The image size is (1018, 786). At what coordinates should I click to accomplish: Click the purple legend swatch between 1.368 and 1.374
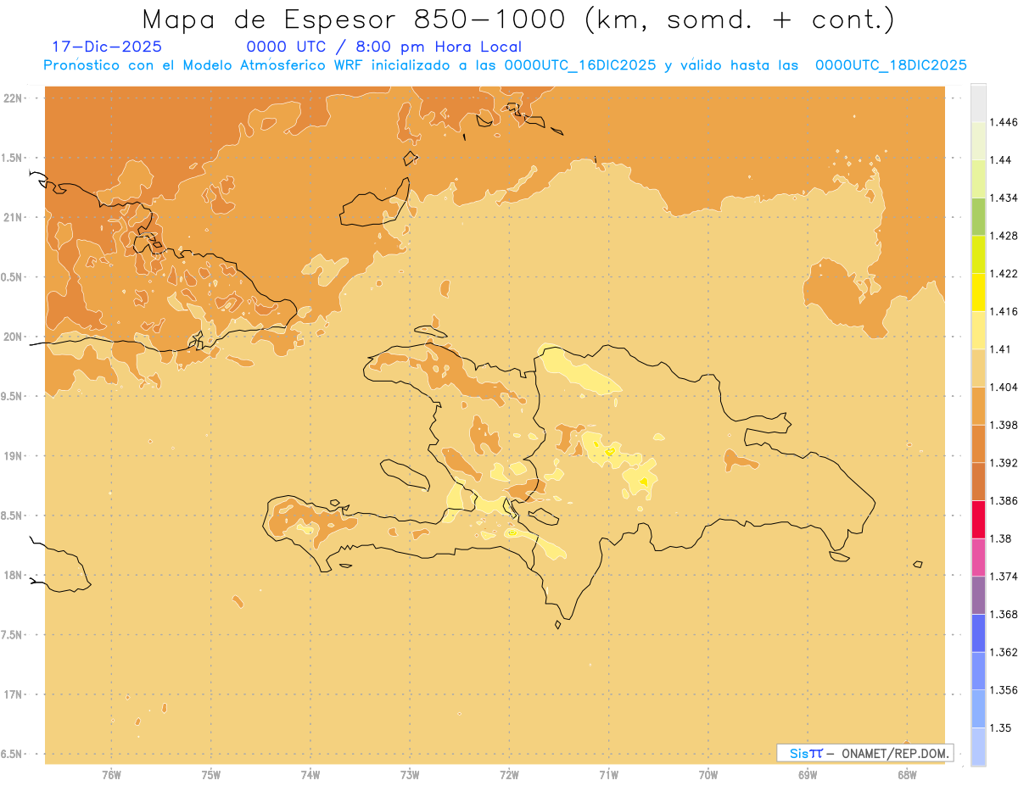pos(978,595)
